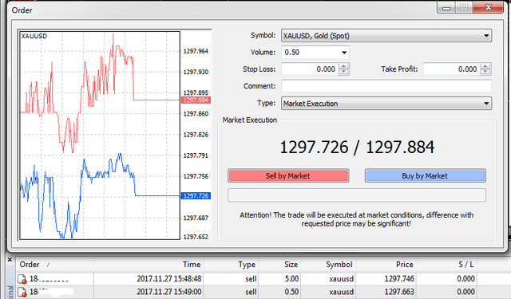Decrease Take Profit with down arrow
The image size is (511, 299).
click(x=485, y=72)
